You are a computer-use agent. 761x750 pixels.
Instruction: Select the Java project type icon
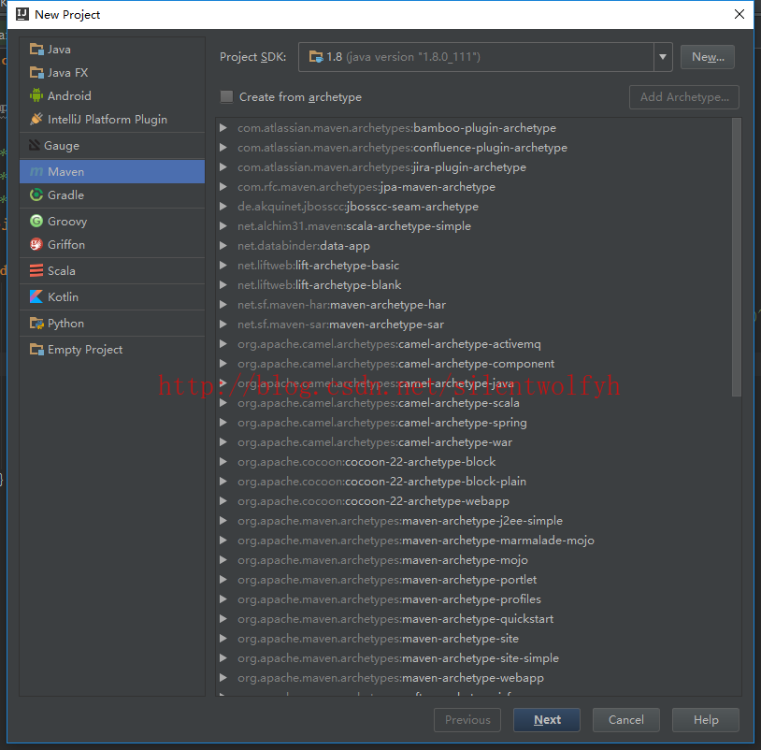[x=36, y=50]
